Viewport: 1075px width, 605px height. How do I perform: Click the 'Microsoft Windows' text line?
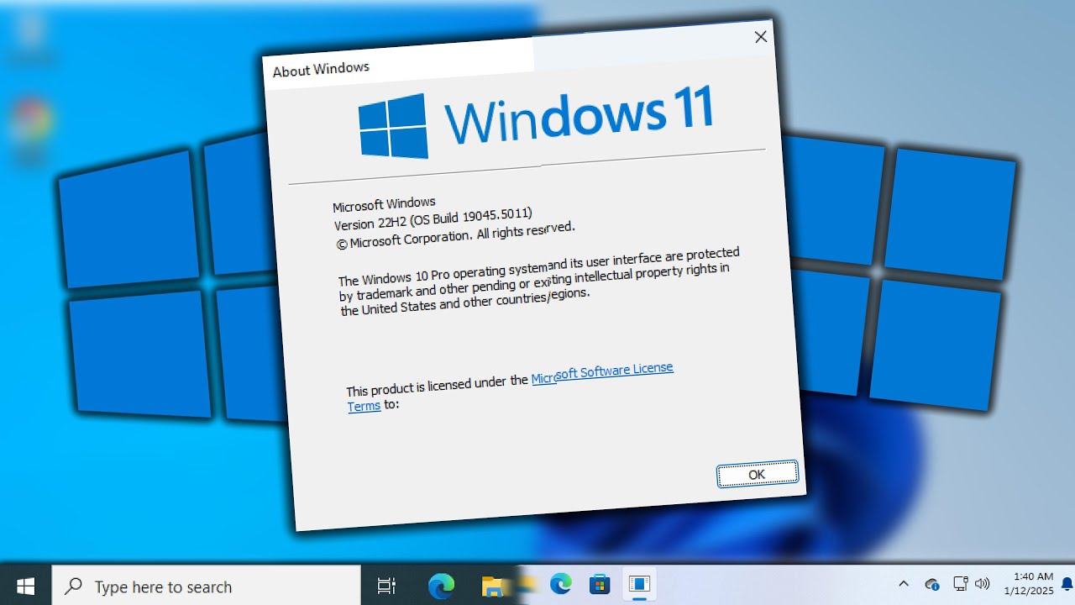tap(384, 204)
